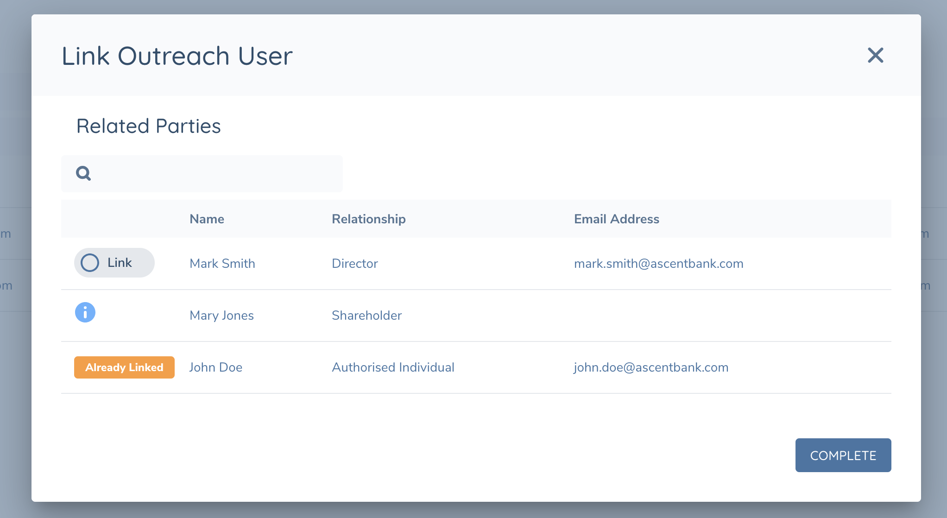
Task: Click the radio circle inside the Link pill
Action: pos(90,263)
